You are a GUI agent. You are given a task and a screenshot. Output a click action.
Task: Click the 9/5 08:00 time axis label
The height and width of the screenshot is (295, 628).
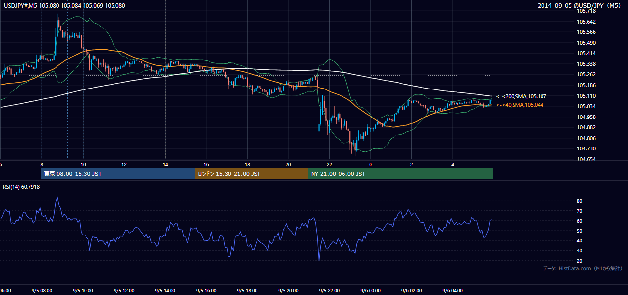42,291
